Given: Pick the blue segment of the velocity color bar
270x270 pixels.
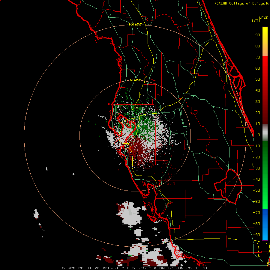Looking at the screenshot, I should coord(265,224).
